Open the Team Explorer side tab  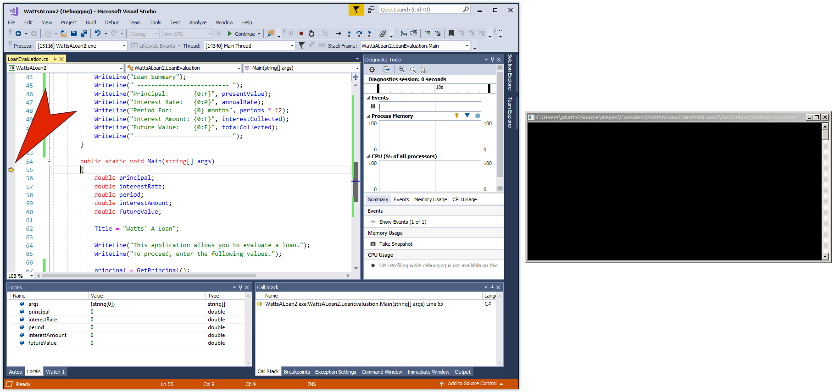tap(510, 112)
